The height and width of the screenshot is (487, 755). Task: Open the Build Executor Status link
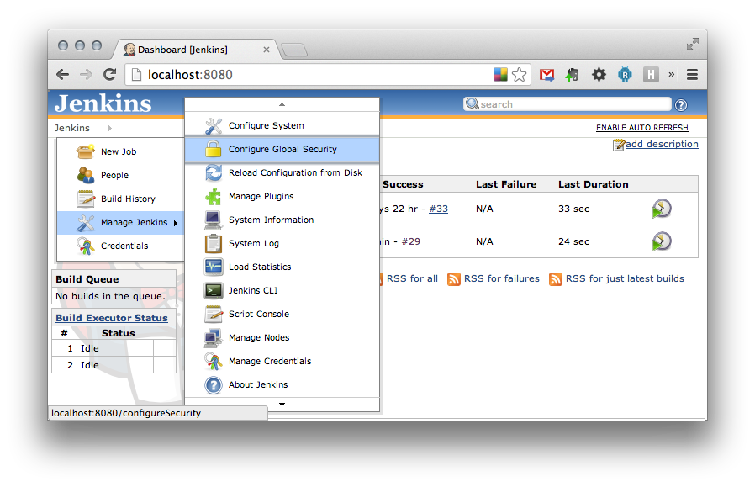(112, 319)
